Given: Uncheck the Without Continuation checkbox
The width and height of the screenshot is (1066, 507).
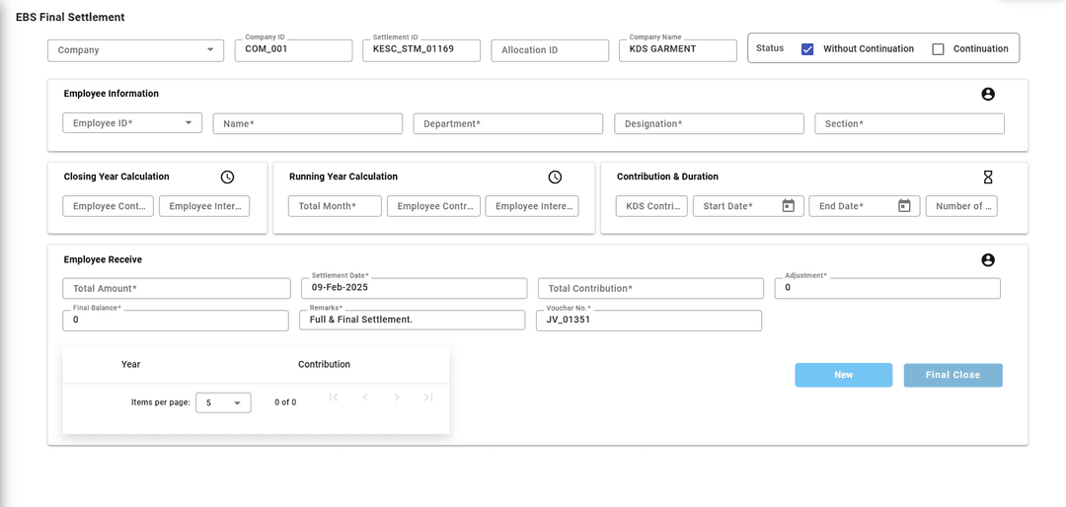Looking at the screenshot, I should [x=807, y=49].
